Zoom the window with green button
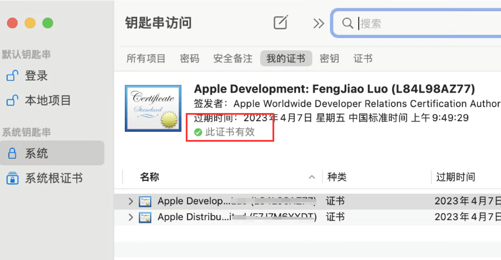The image size is (501, 260). point(48,23)
